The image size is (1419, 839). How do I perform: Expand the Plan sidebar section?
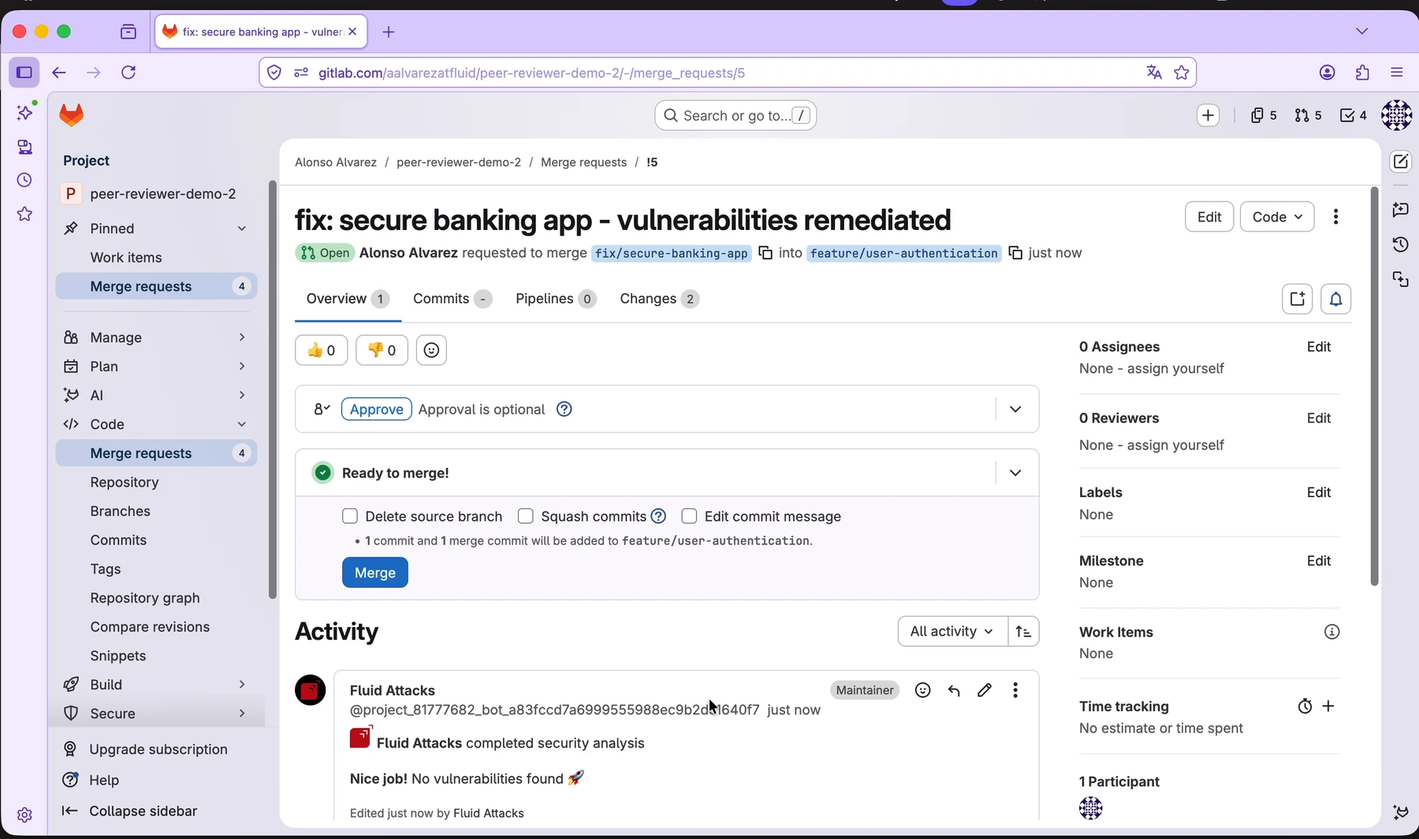242,366
